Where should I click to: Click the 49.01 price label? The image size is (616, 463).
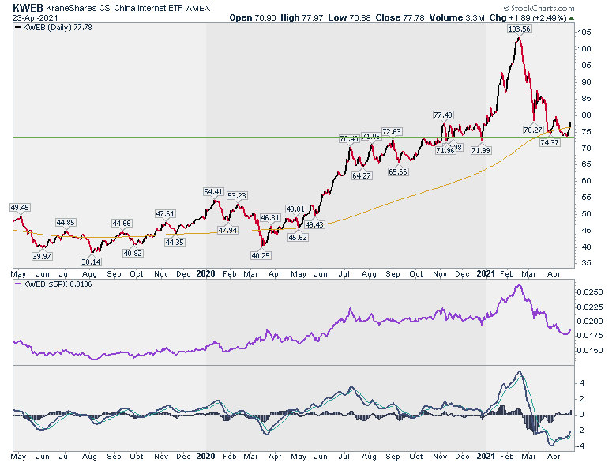click(295, 209)
